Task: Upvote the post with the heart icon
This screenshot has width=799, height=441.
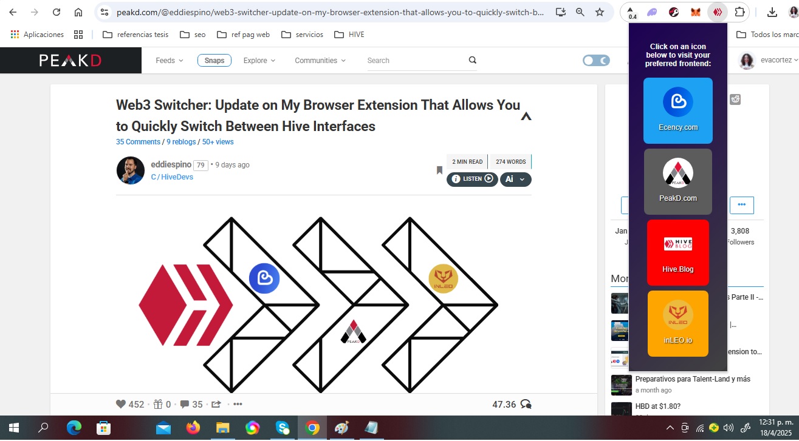Action: tap(121, 404)
